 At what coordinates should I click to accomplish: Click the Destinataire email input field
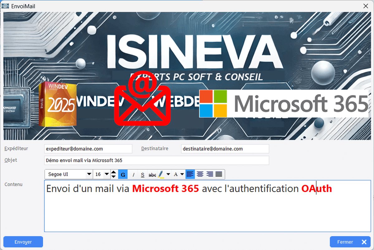click(x=225, y=149)
